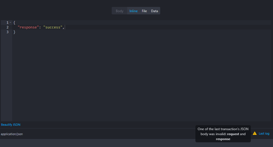Viewport: 273px width, 147px height.
Task: Click the trailing comma after "success"
Action: pos(63,27)
